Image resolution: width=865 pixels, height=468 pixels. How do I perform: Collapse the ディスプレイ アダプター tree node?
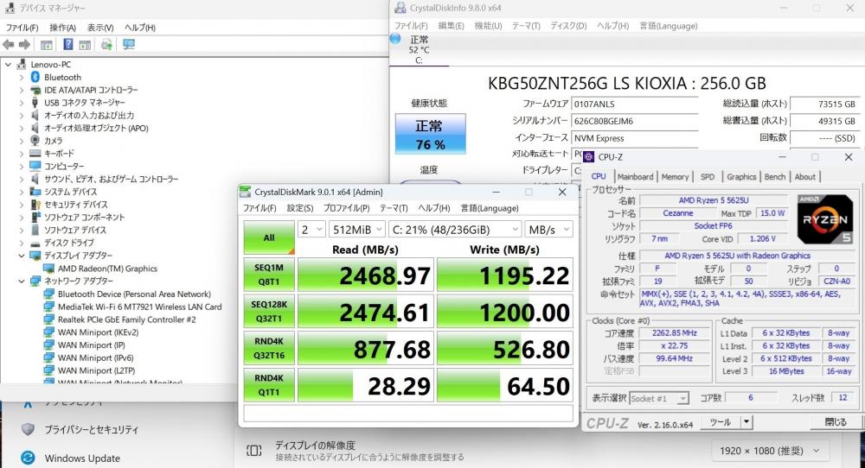click(22, 256)
